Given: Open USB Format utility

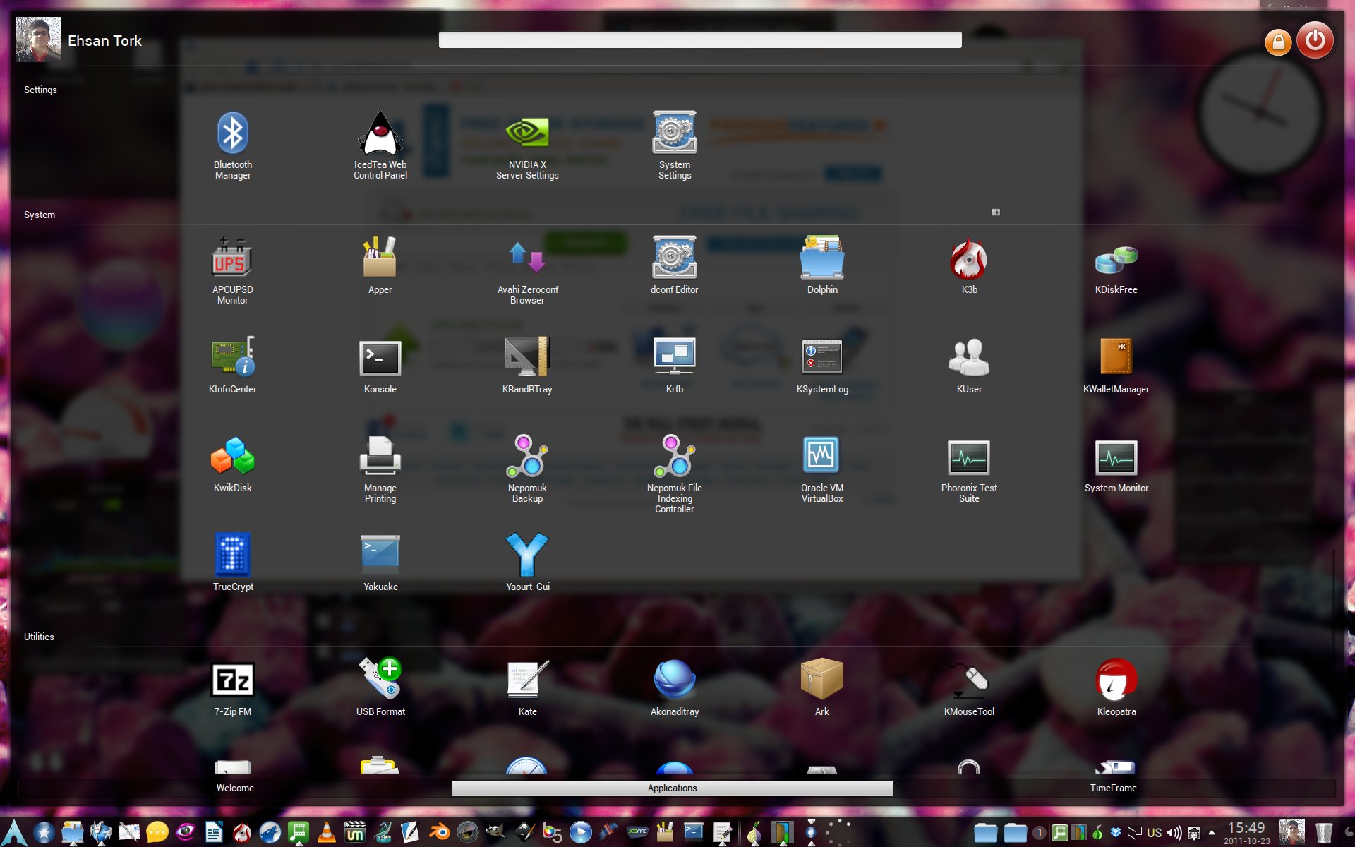Looking at the screenshot, I should tap(380, 687).
